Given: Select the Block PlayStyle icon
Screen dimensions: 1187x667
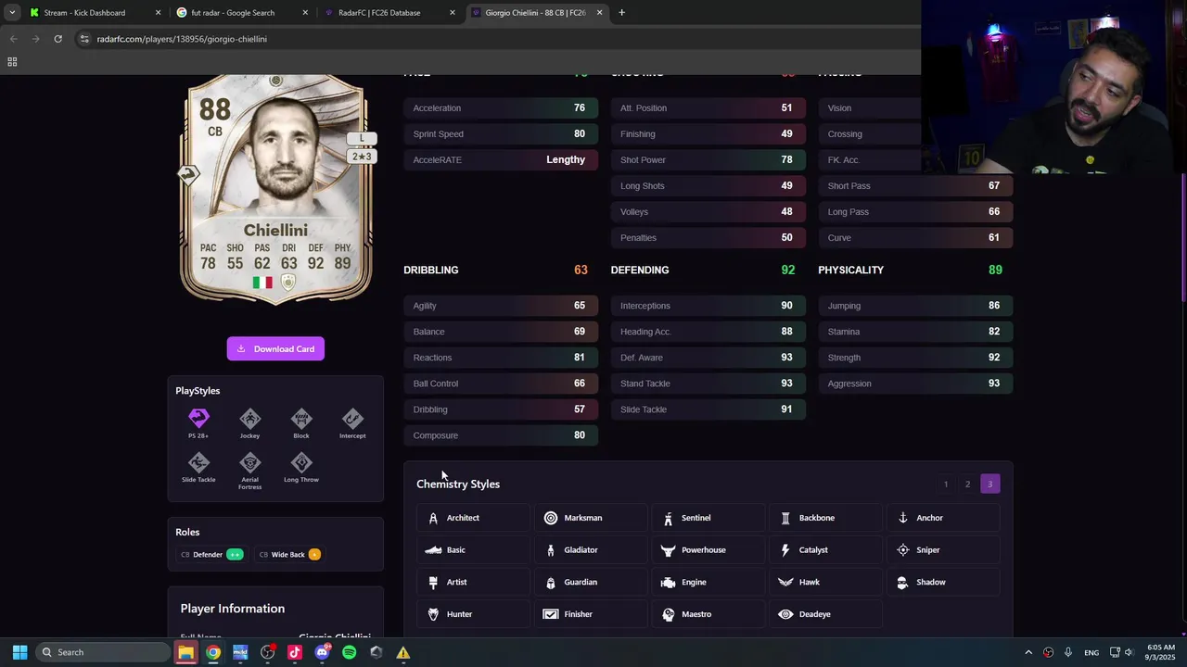Looking at the screenshot, I should point(301,419).
